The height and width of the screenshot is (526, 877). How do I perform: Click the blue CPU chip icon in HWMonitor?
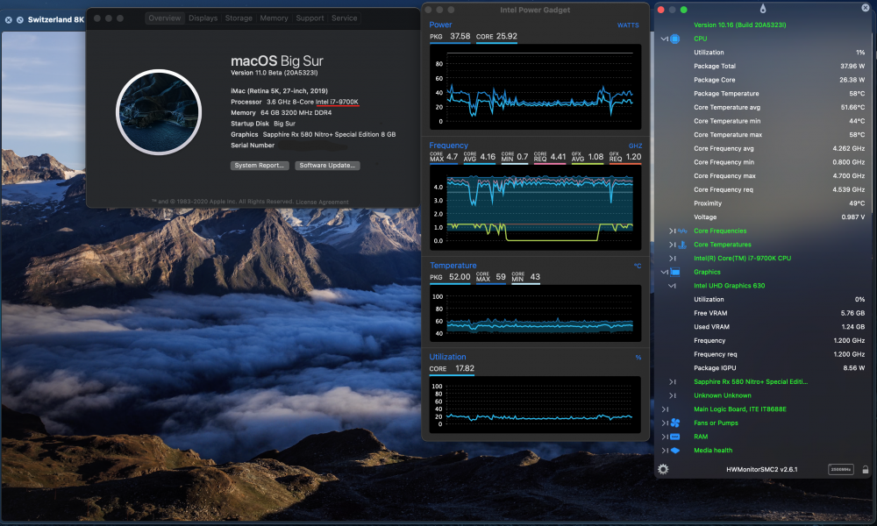click(x=675, y=39)
